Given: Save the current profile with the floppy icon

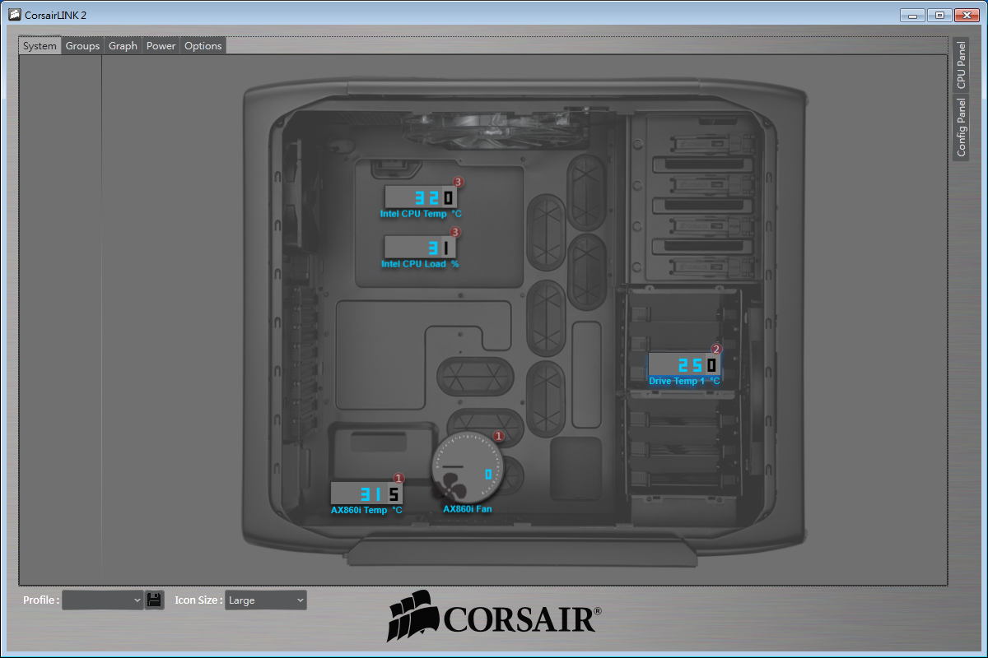Looking at the screenshot, I should tap(154, 600).
